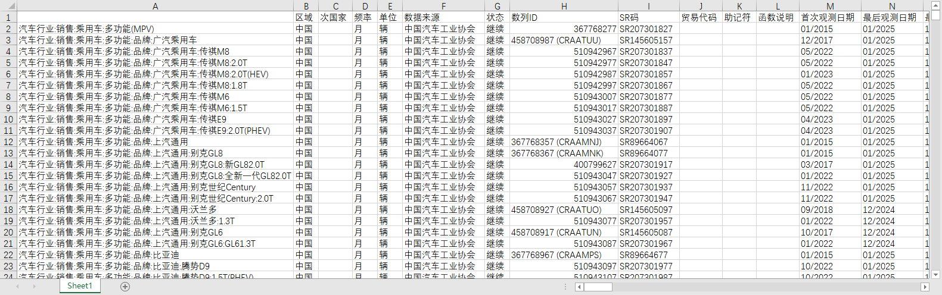Click the cell '367768357 (CRAAMNJ)'

tap(564, 142)
